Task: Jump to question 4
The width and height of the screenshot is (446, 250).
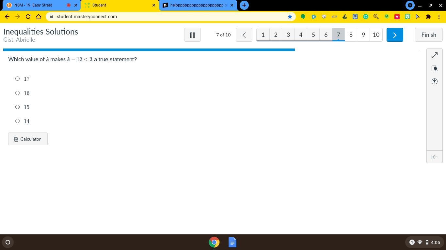Action: 301,35
